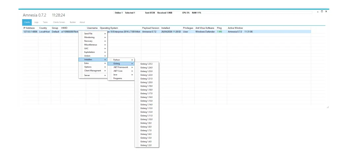Click Golang 1.3.0 at the list bottom
This screenshot has width=338, height=152.
[146, 145]
